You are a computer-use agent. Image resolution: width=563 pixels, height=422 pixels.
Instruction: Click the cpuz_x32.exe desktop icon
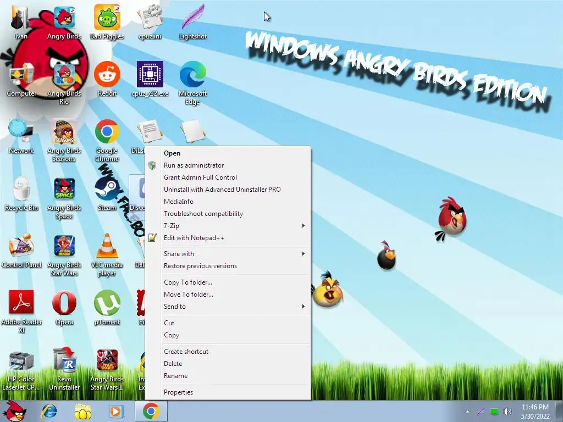click(x=150, y=80)
